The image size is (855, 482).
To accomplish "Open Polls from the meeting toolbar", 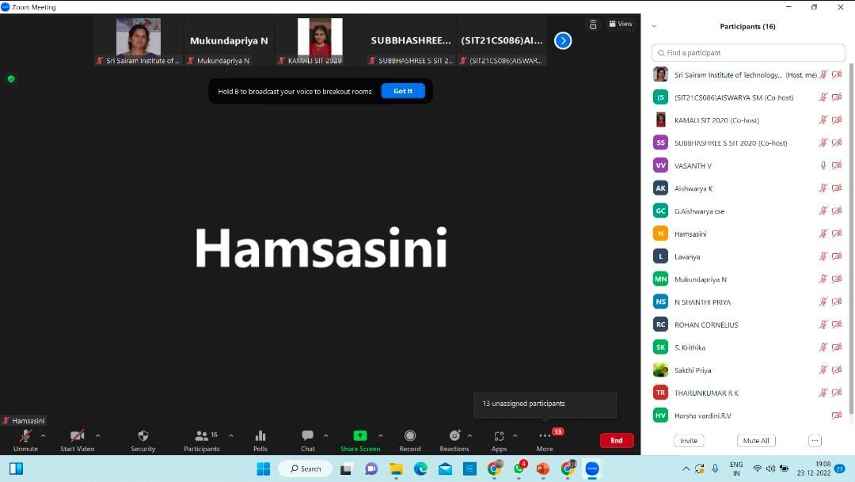I will (x=260, y=436).
